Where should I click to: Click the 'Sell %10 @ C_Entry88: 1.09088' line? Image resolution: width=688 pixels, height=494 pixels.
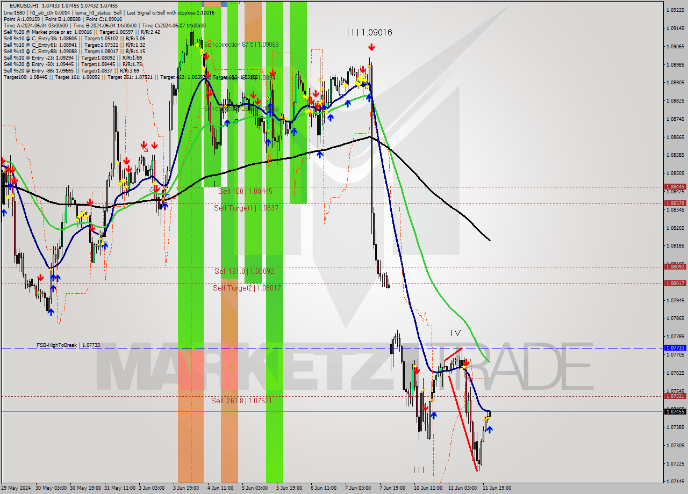click(74, 51)
